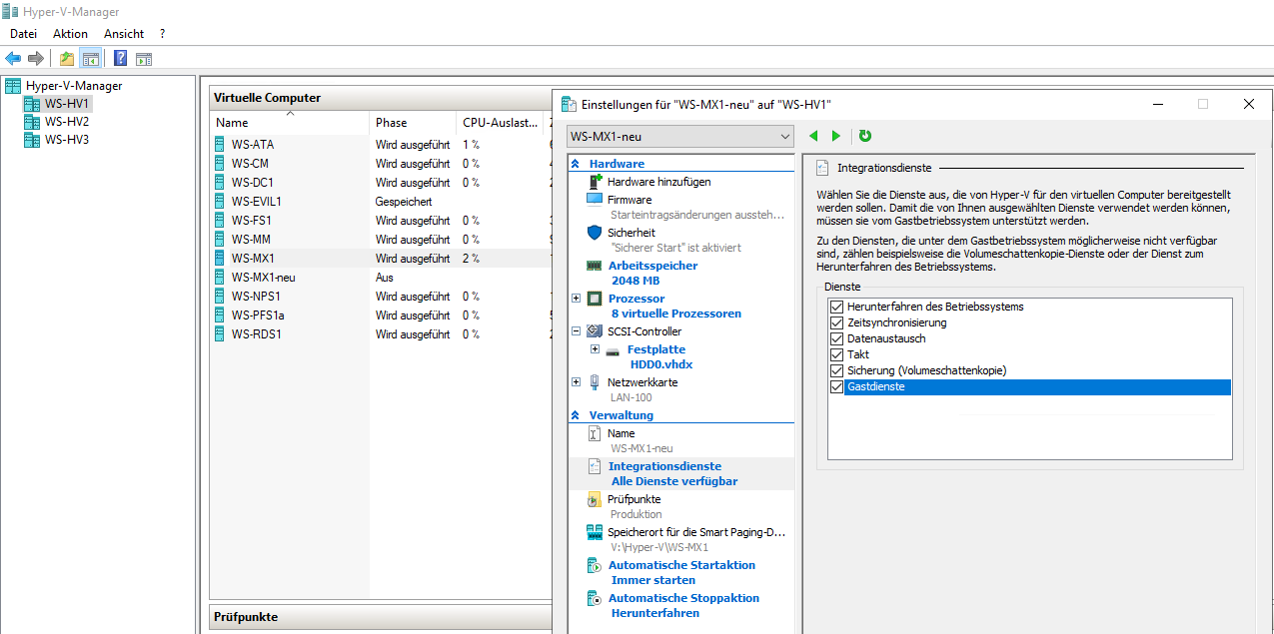1274x634 pixels.
Task: Click the Automatische Stoppaktion icon
Action: tap(594, 598)
